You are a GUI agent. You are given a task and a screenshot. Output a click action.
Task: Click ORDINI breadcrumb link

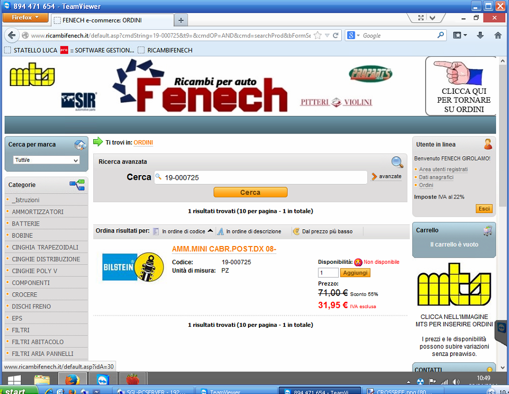pyautogui.click(x=143, y=143)
